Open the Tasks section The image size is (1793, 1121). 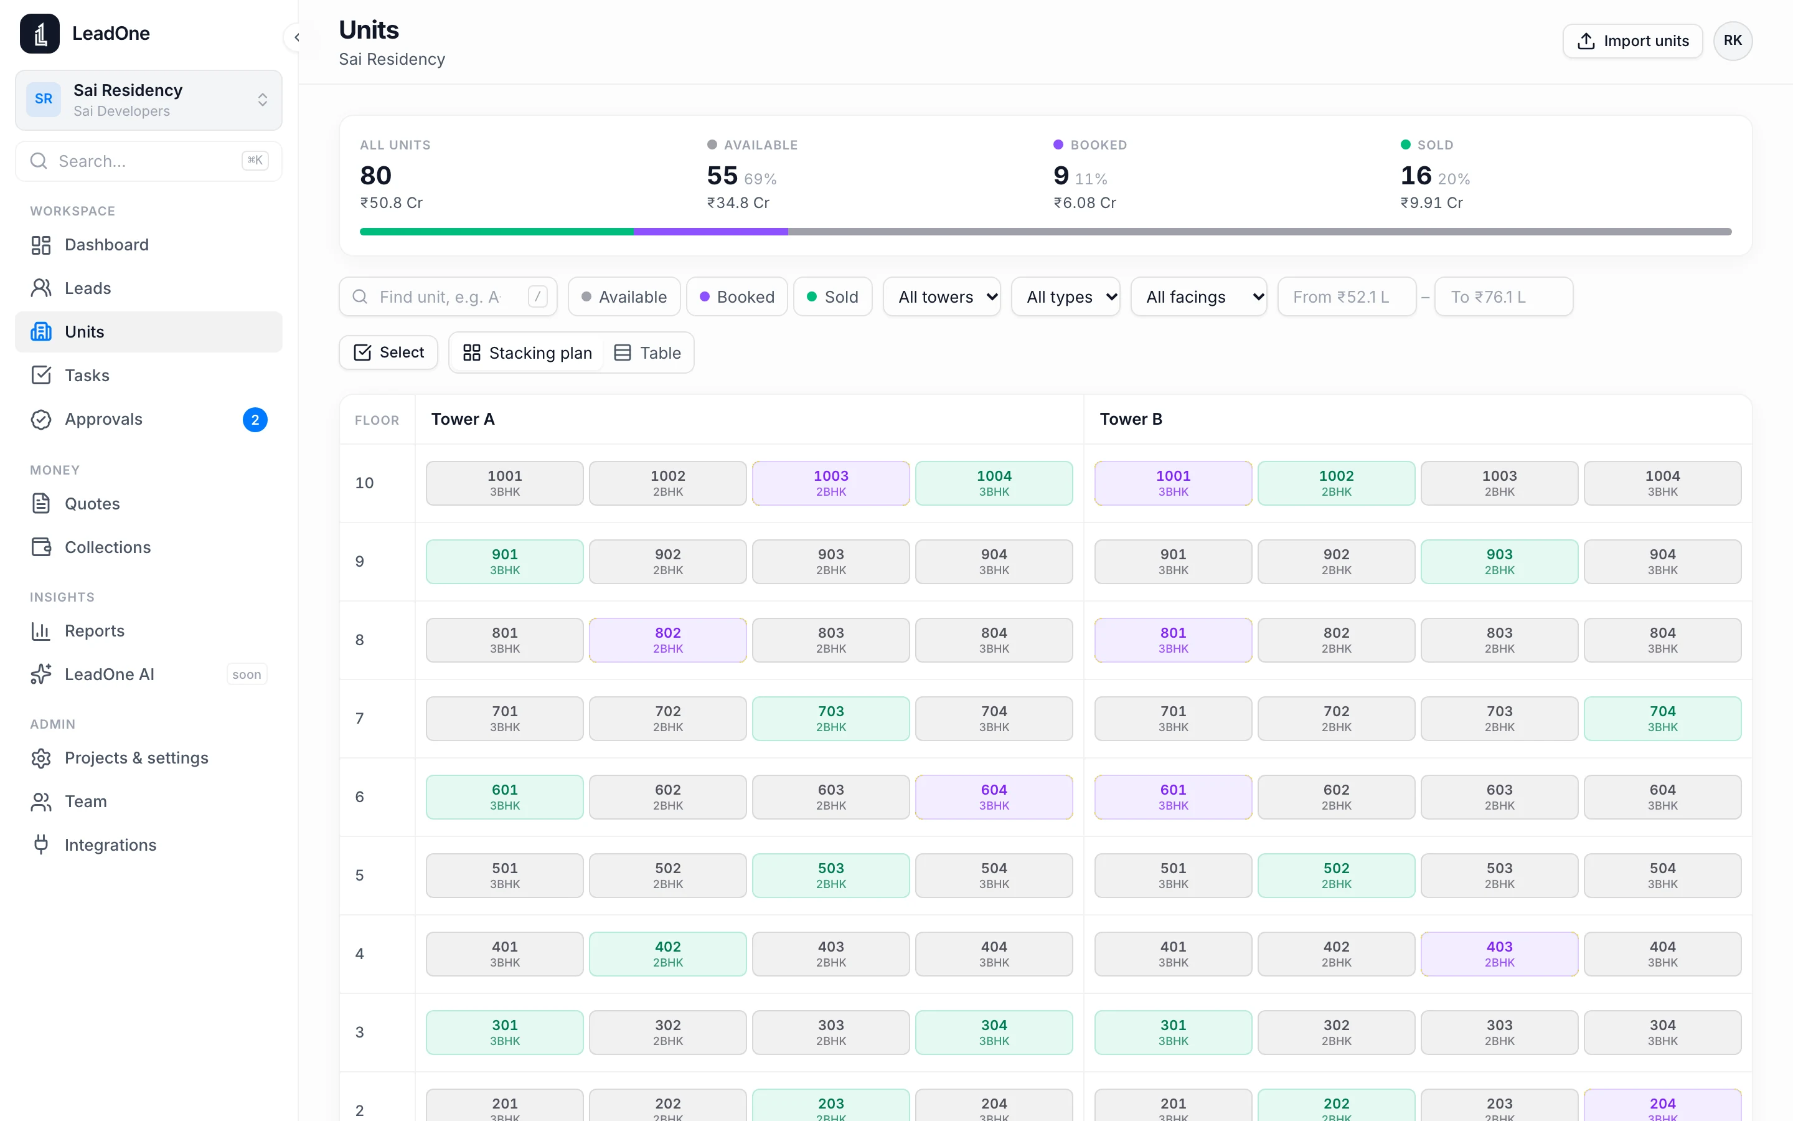[148, 375]
